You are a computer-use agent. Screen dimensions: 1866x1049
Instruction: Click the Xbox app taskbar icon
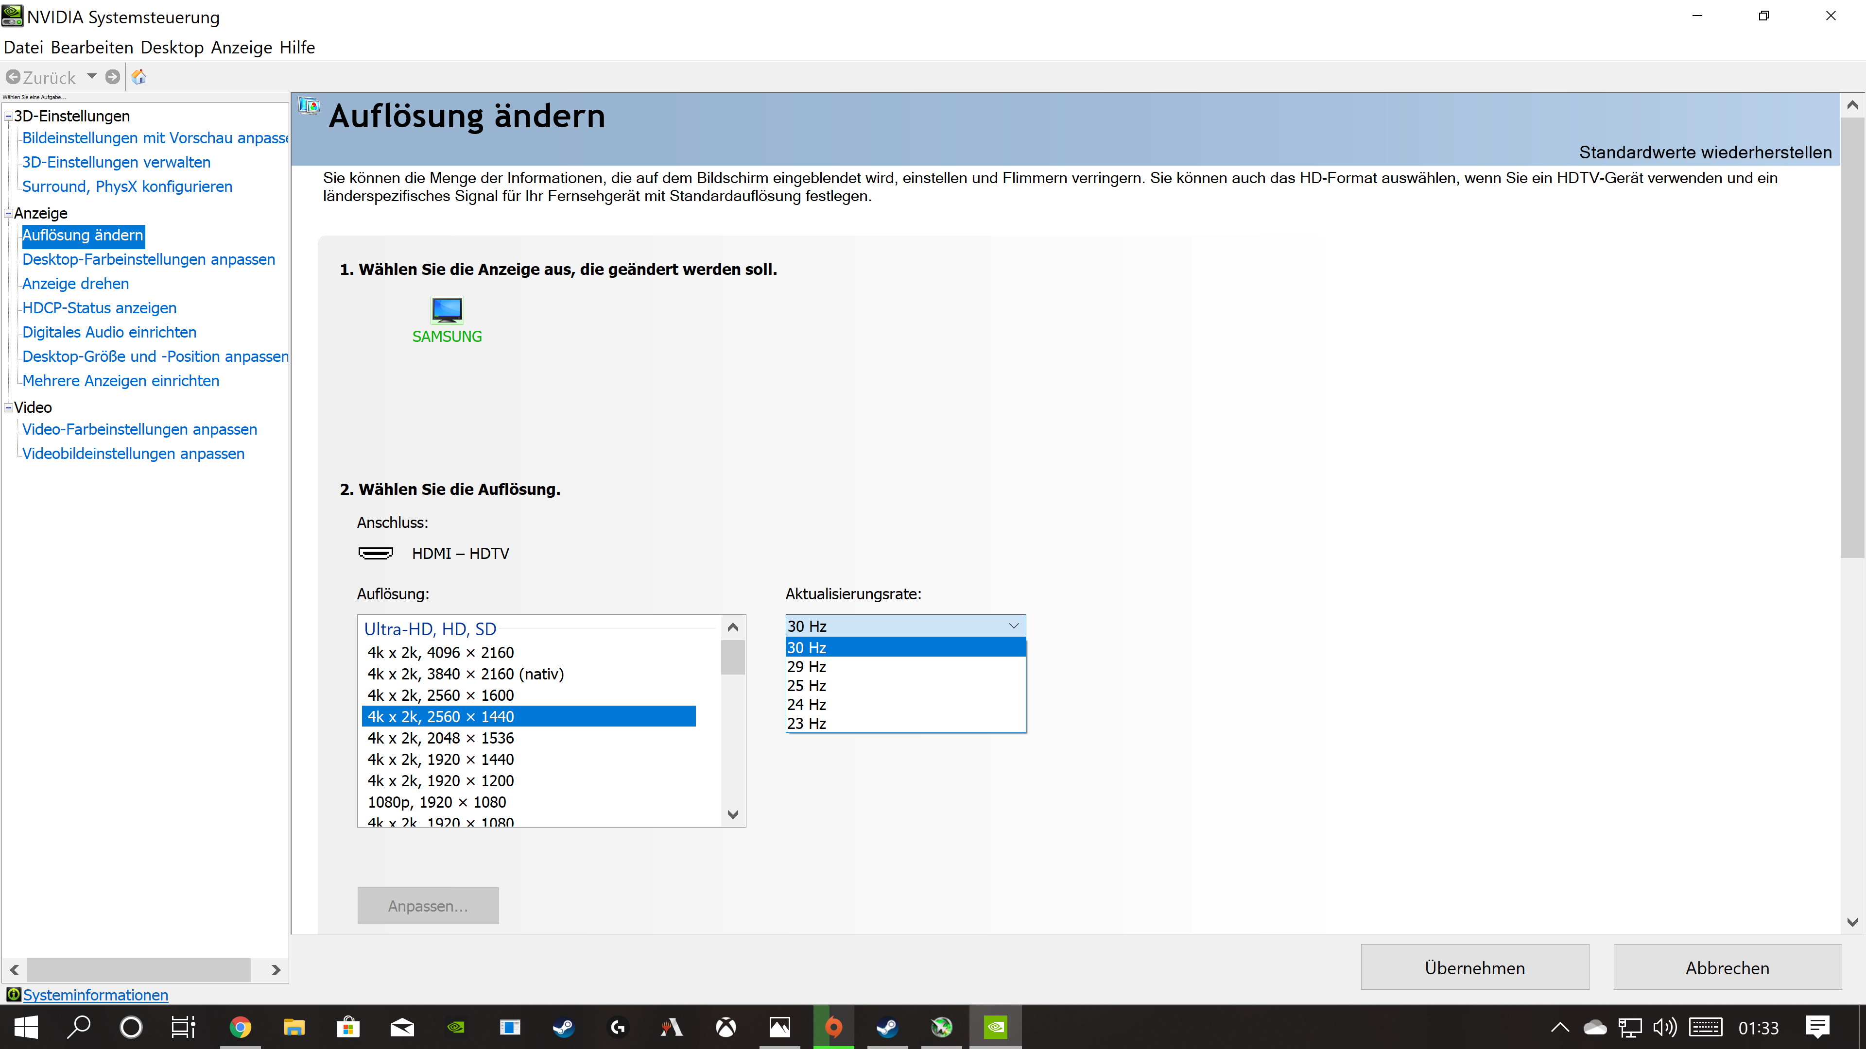tap(726, 1027)
